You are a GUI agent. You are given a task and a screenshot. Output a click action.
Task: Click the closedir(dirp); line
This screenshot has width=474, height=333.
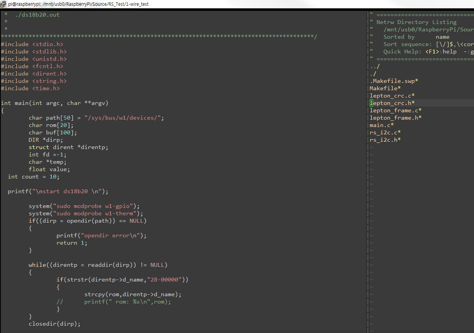tap(55, 324)
